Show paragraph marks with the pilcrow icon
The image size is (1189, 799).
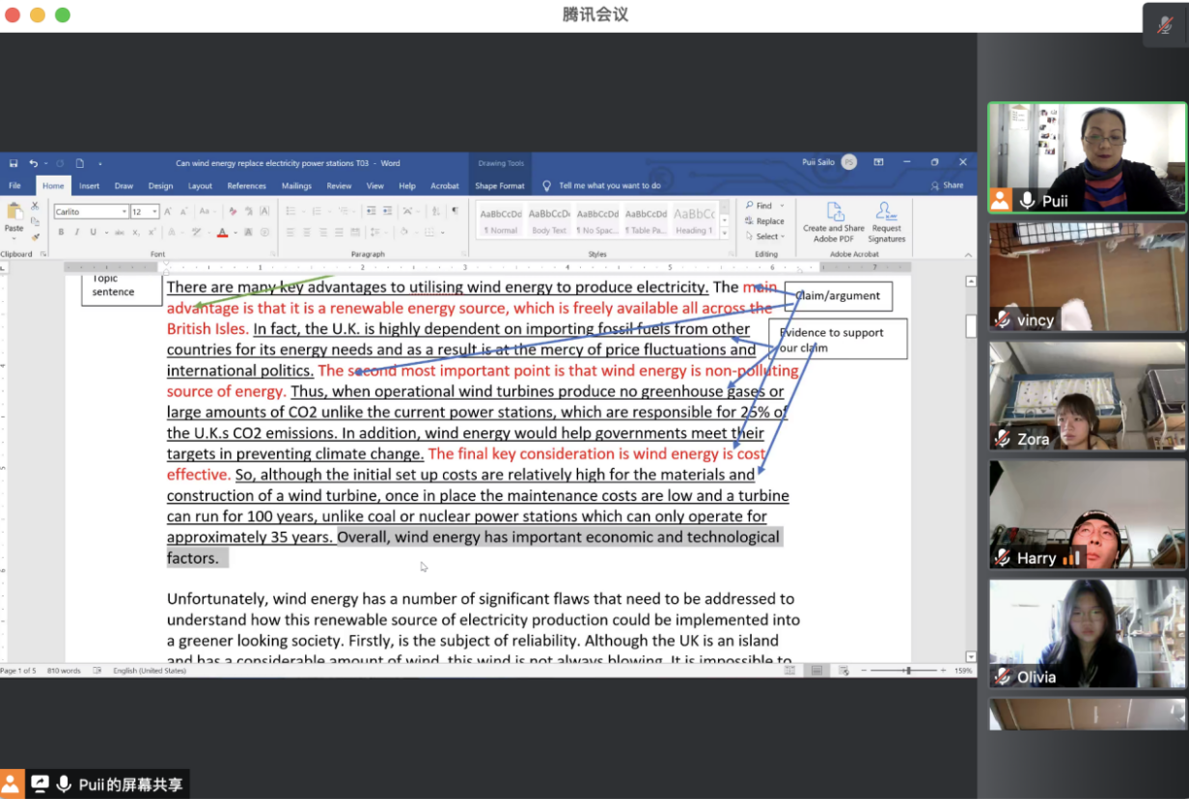455,211
